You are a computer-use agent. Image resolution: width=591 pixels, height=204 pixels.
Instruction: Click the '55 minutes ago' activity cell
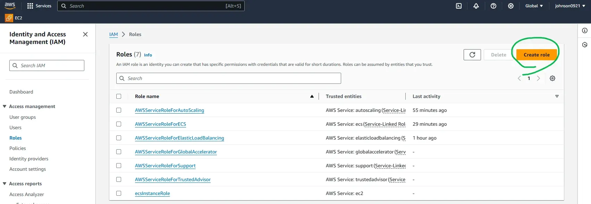click(430, 110)
